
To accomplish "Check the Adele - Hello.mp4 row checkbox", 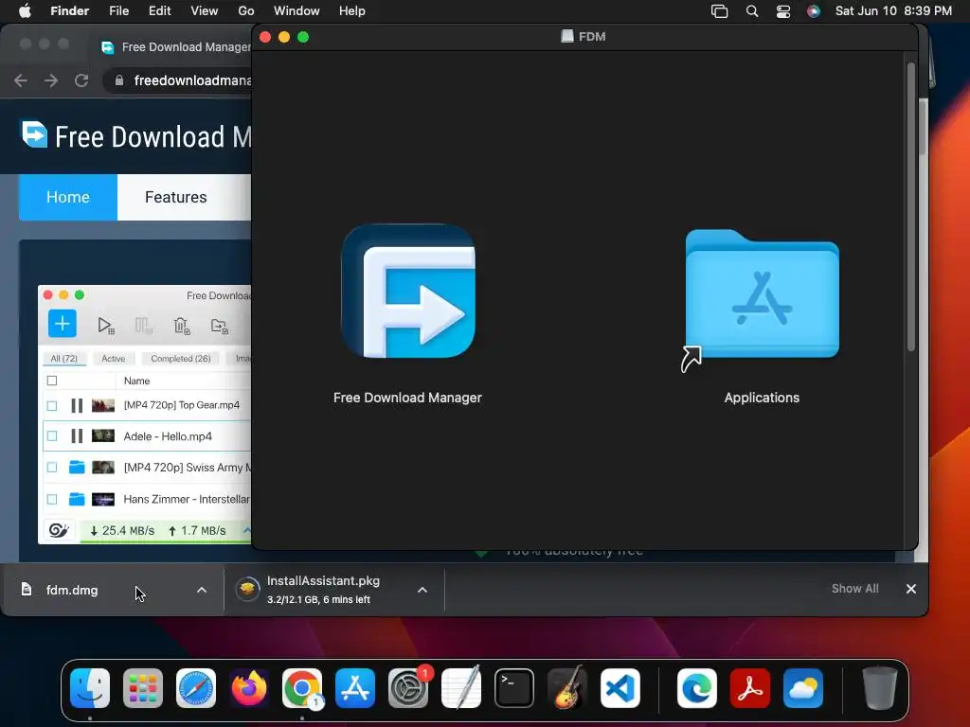I will 52,436.
